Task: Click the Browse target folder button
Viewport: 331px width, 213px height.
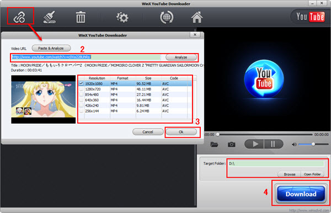Action: click(x=289, y=174)
